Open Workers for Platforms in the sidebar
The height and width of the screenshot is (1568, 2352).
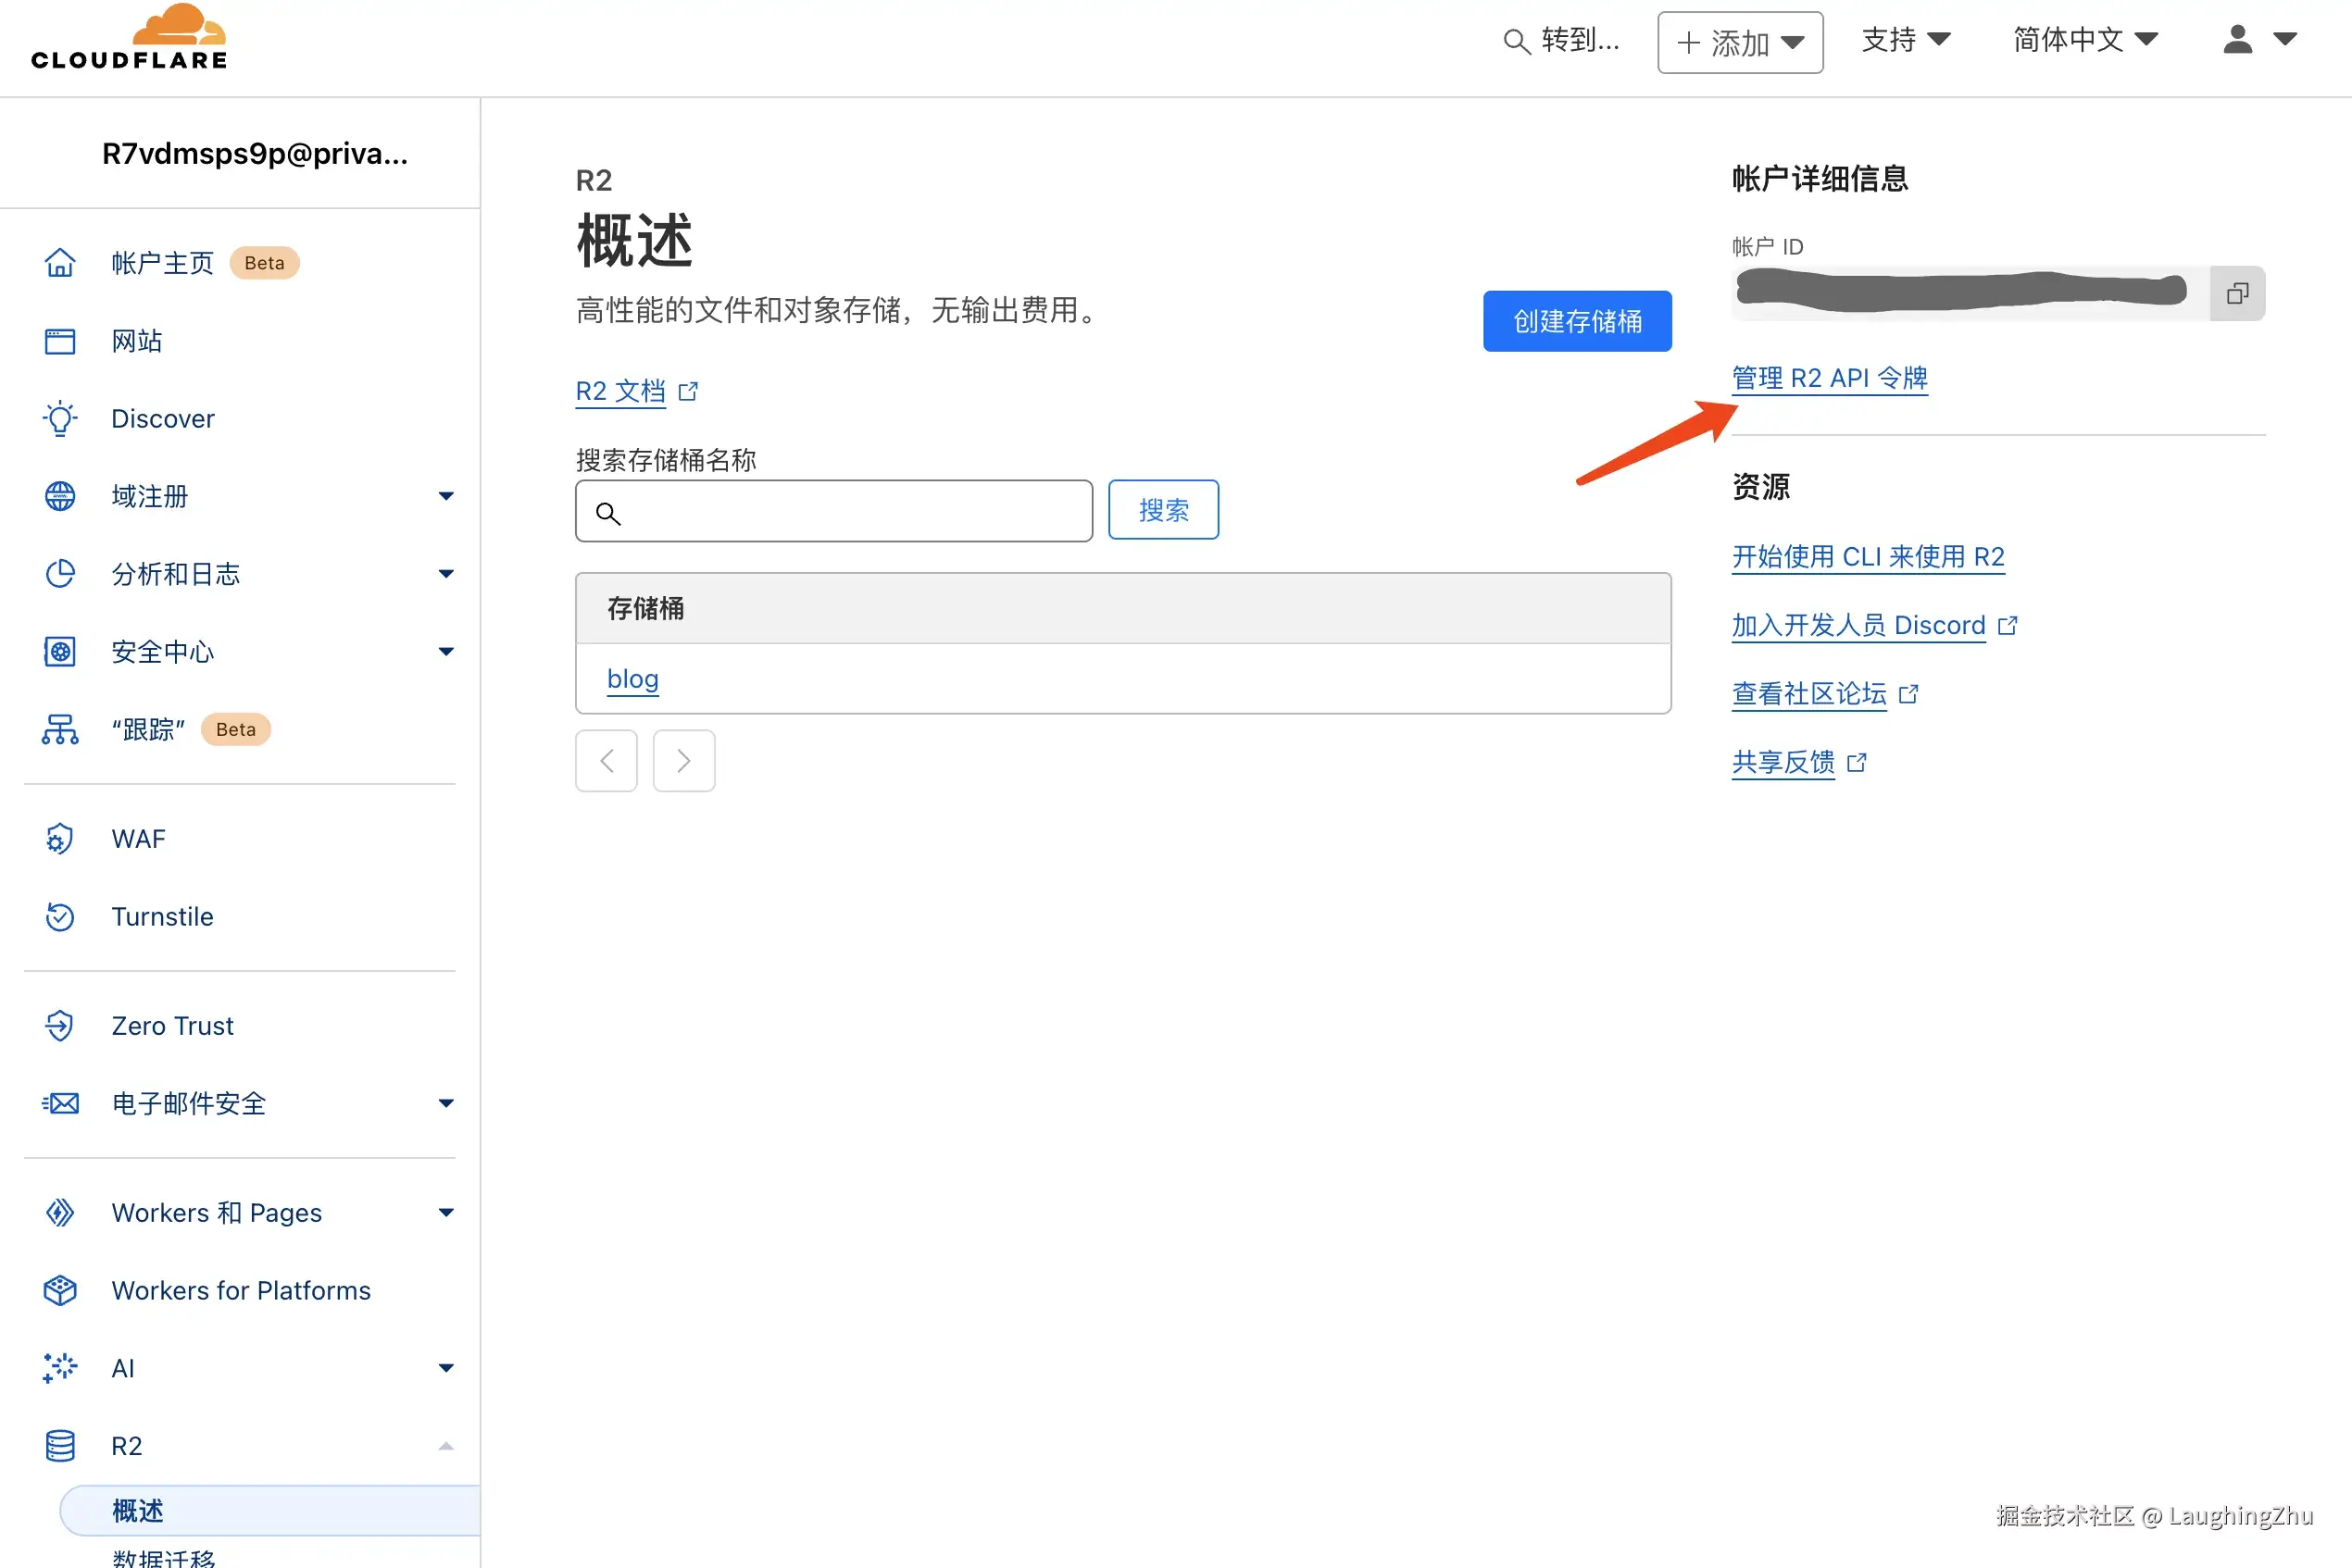click(241, 1290)
